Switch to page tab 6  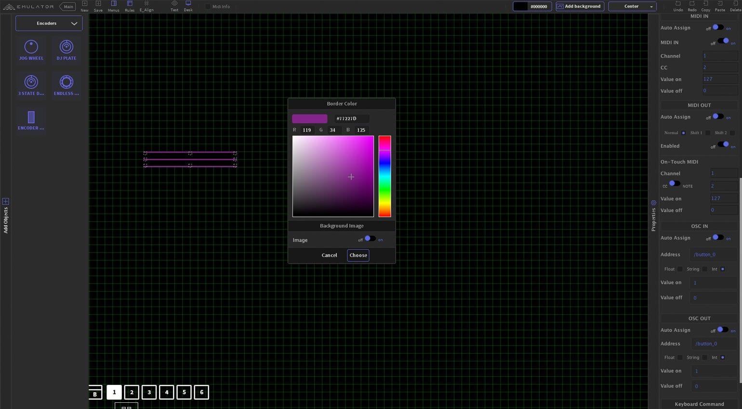pos(201,392)
